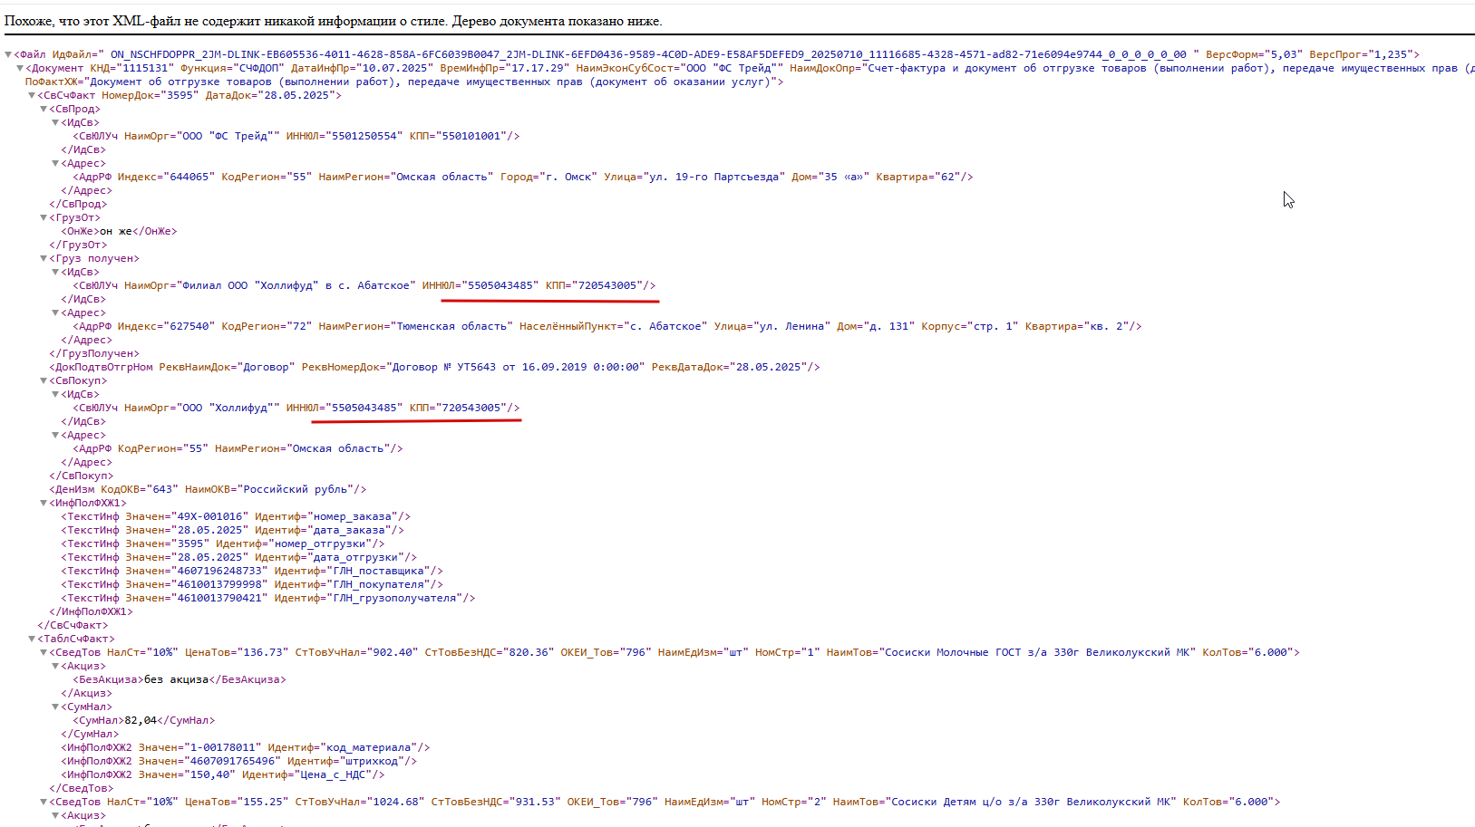1475x827 pixels.
Task: Click ВерсФорм "5,03" attribute
Action: pos(1254,54)
